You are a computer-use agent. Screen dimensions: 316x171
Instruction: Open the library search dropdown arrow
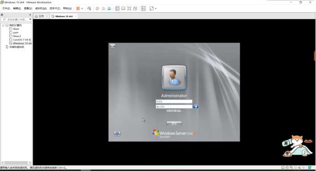[x=30, y=19]
